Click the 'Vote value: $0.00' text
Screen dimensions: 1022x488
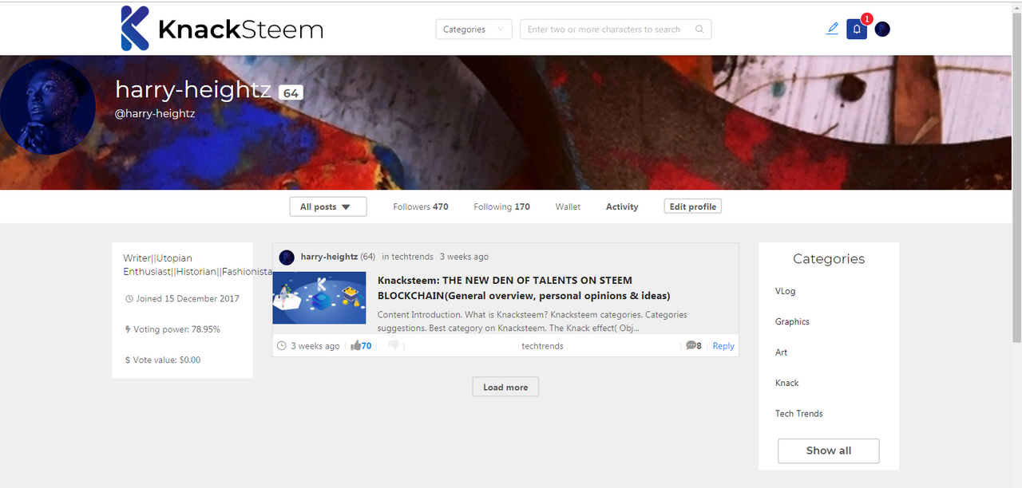tap(167, 360)
